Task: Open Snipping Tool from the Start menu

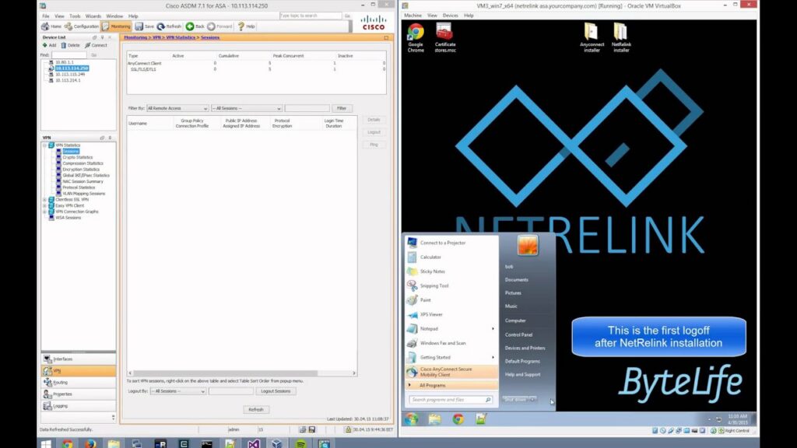Action: coord(434,285)
